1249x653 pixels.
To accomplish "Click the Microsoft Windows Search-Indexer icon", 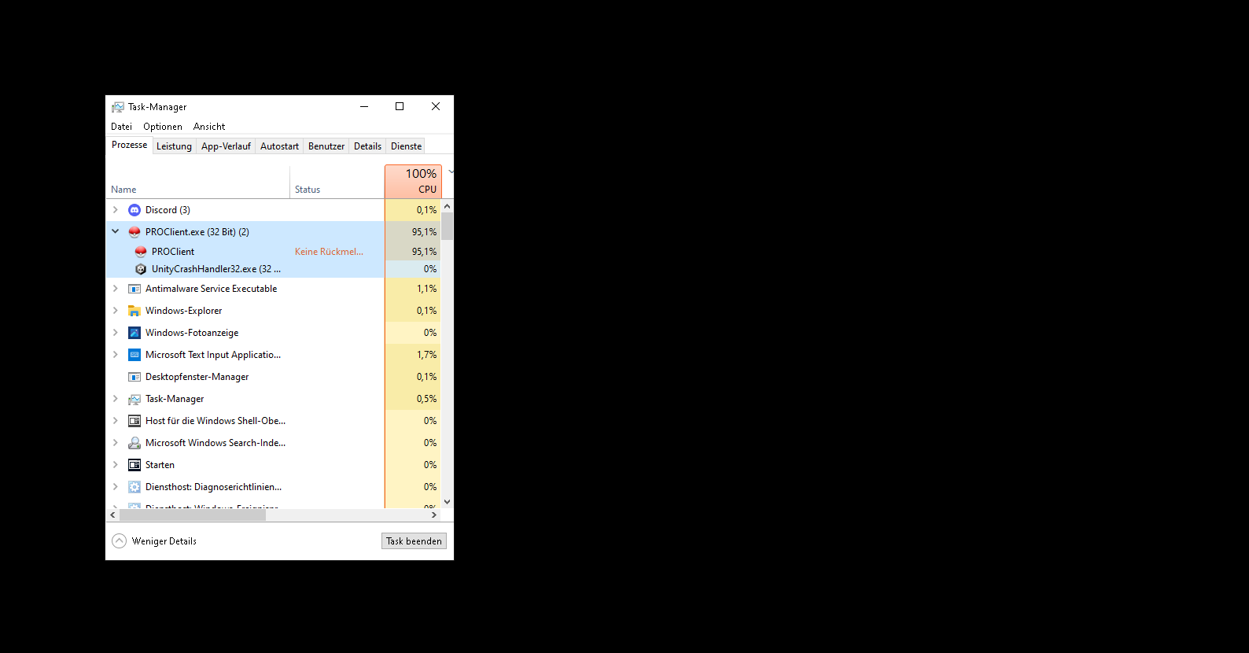I will pos(134,443).
